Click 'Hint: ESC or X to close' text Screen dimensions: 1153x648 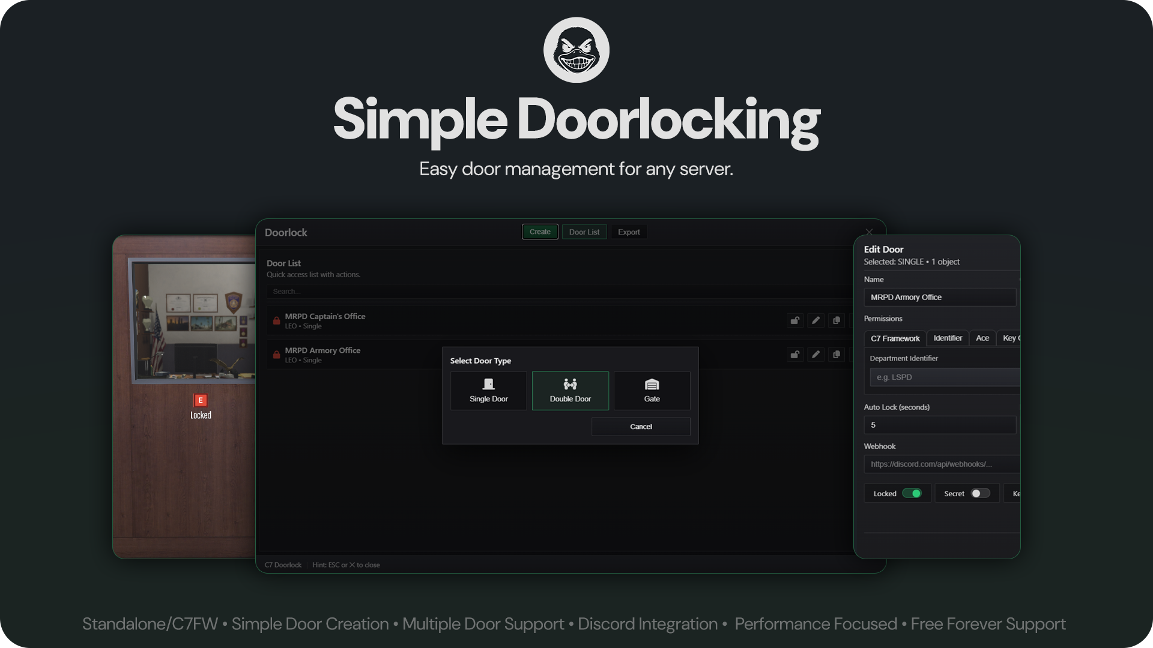point(346,565)
